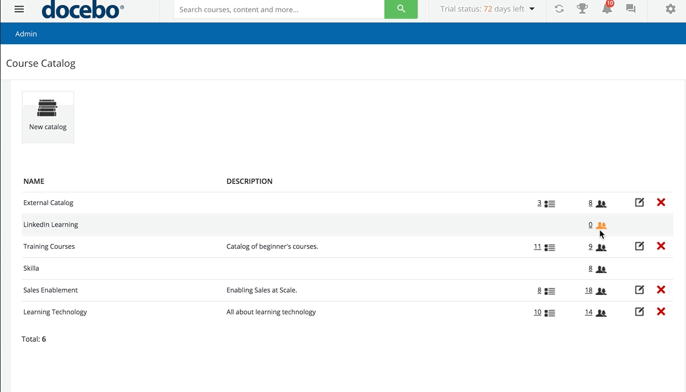Screen dimensions: 686x392
Task: Open the notifications bell
Action: point(607,9)
